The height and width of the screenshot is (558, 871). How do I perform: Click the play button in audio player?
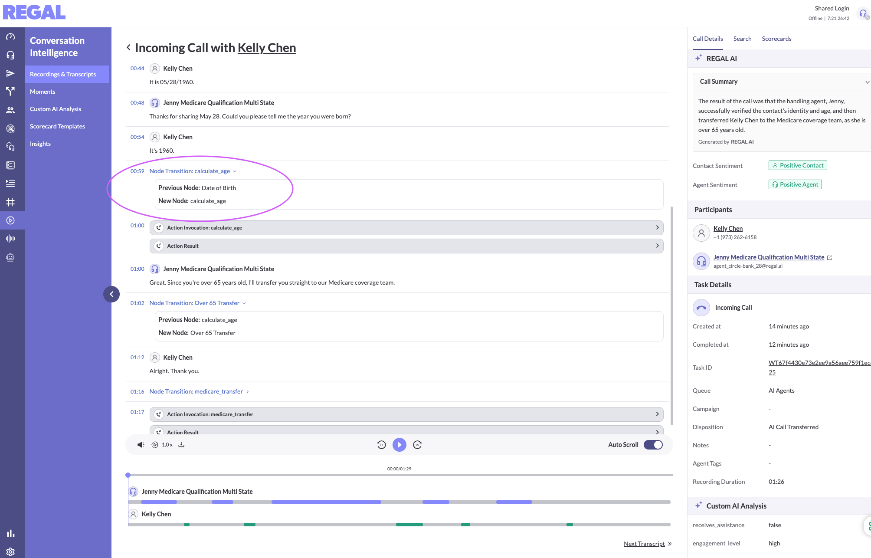pyautogui.click(x=399, y=445)
